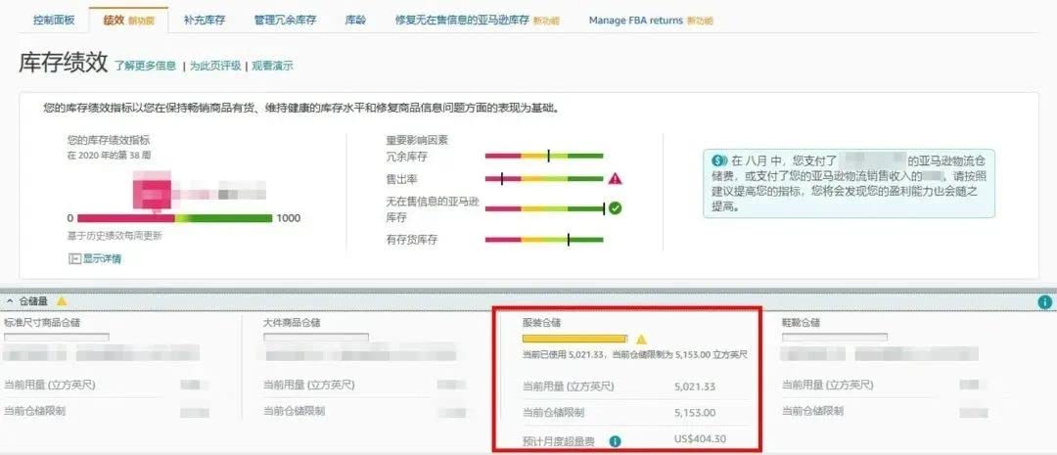The width and height of the screenshot is (1057, 455).
Task: Click the 冗余库存 indicator bar
Action: pyautogui.click(x=544, y=156)
